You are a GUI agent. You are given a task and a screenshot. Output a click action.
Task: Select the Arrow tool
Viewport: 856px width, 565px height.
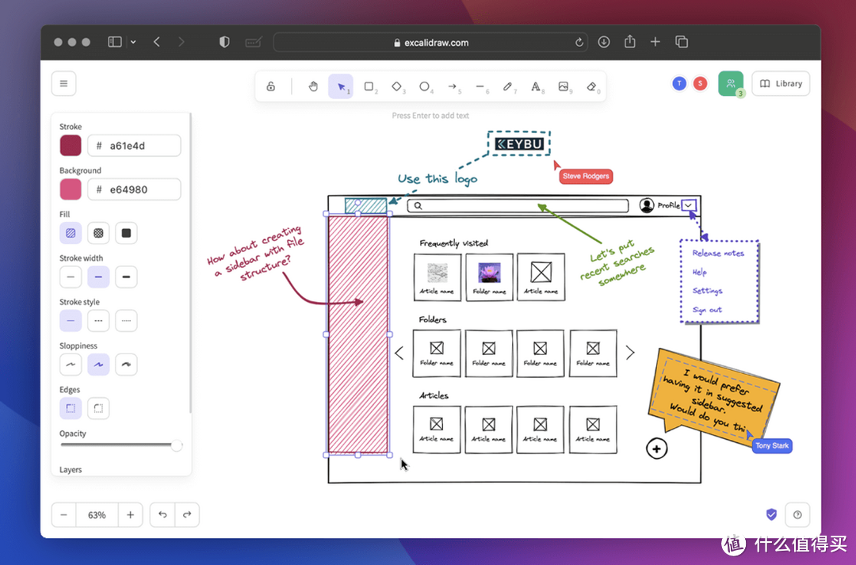453,86
